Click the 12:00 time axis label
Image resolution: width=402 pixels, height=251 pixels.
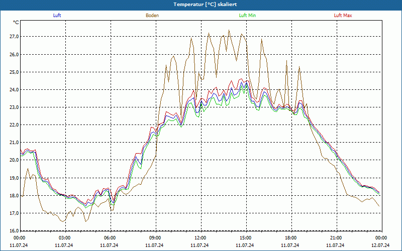click(x=200, y=238)
